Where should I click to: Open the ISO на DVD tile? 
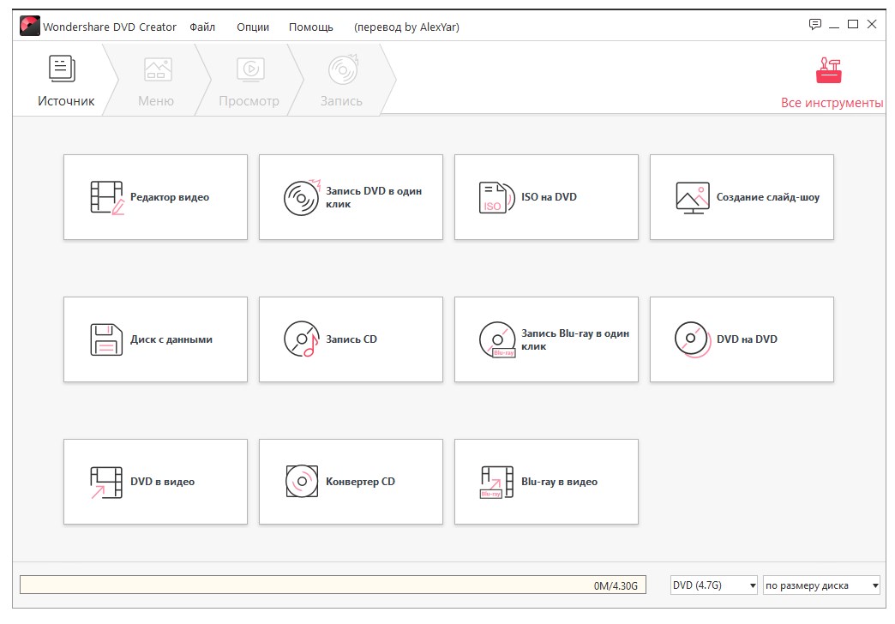546,197
